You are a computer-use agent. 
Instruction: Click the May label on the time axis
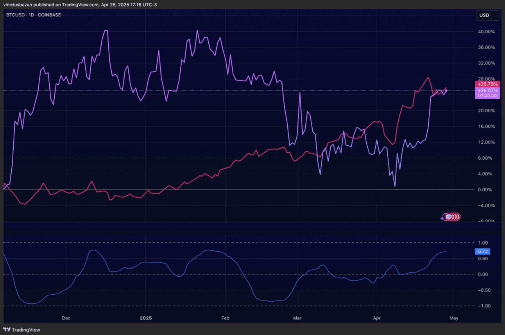453,318
